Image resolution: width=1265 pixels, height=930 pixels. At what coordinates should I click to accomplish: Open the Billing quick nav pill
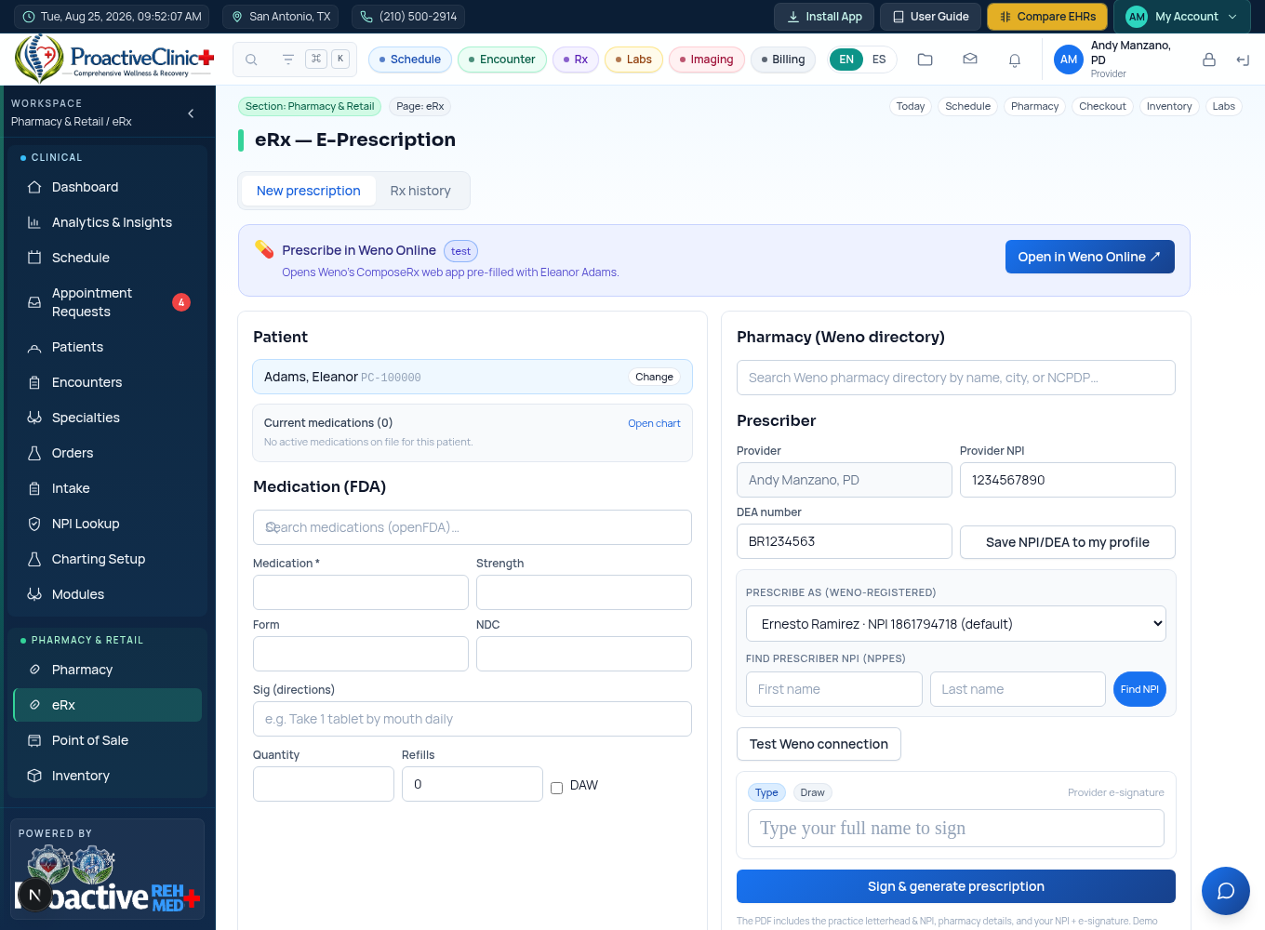click(782, 60)
